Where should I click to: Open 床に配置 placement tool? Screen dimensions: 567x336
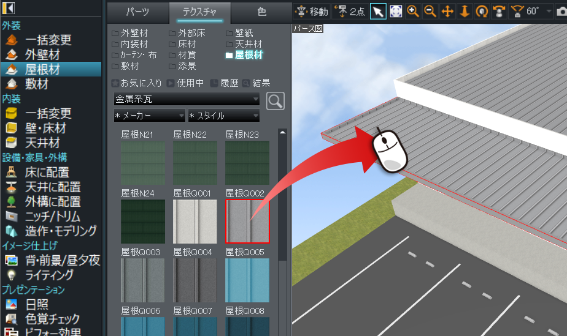(50, 173)
